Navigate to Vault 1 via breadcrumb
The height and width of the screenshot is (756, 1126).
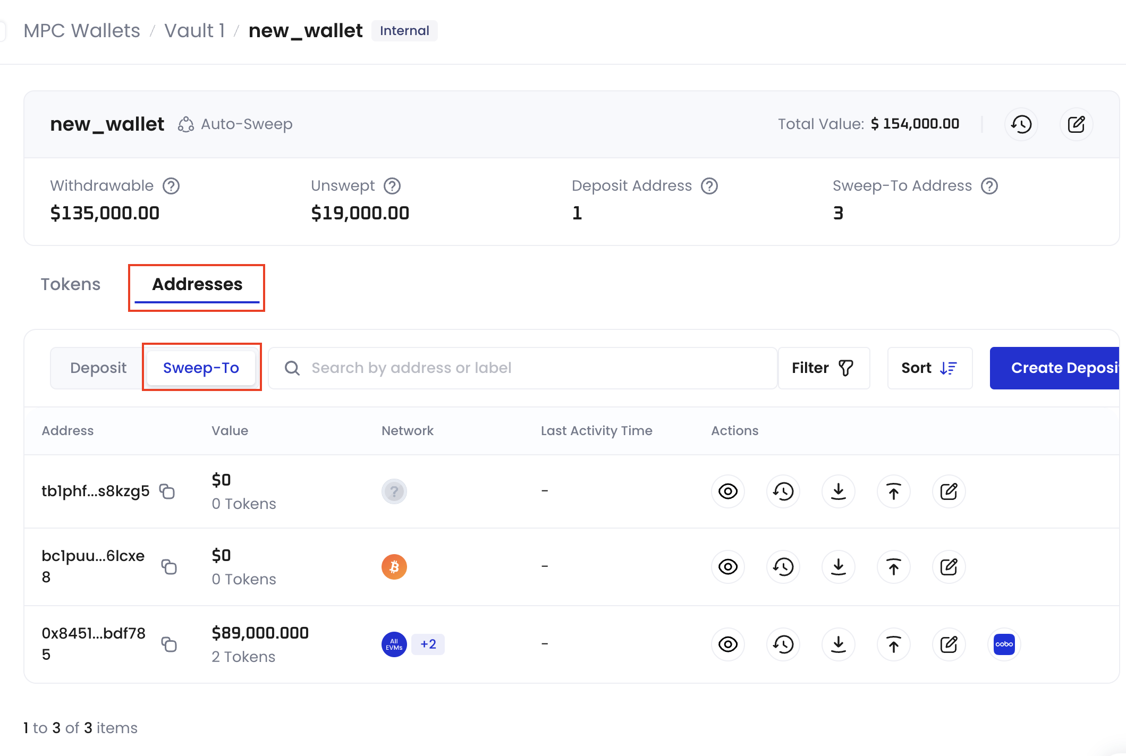[x=194, y=30]
